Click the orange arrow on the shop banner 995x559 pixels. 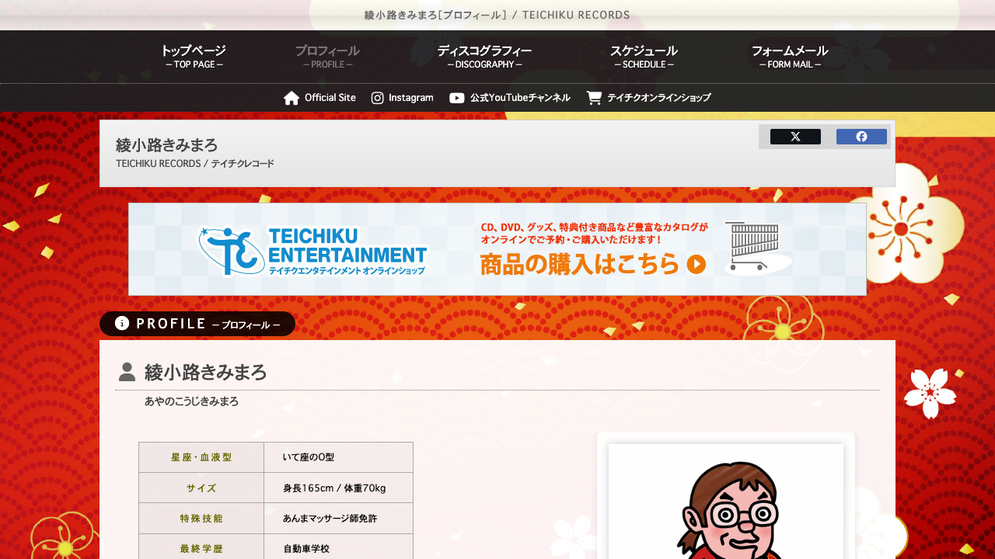(x=696, y=265)
